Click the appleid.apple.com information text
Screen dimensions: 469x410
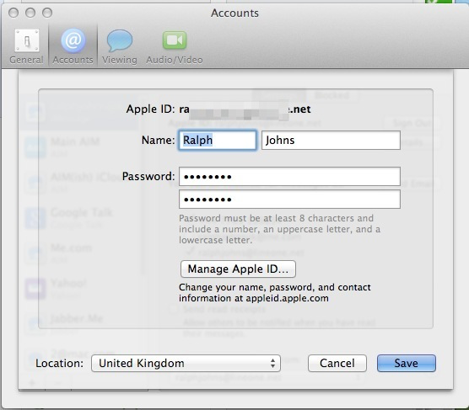click(275, 293)
